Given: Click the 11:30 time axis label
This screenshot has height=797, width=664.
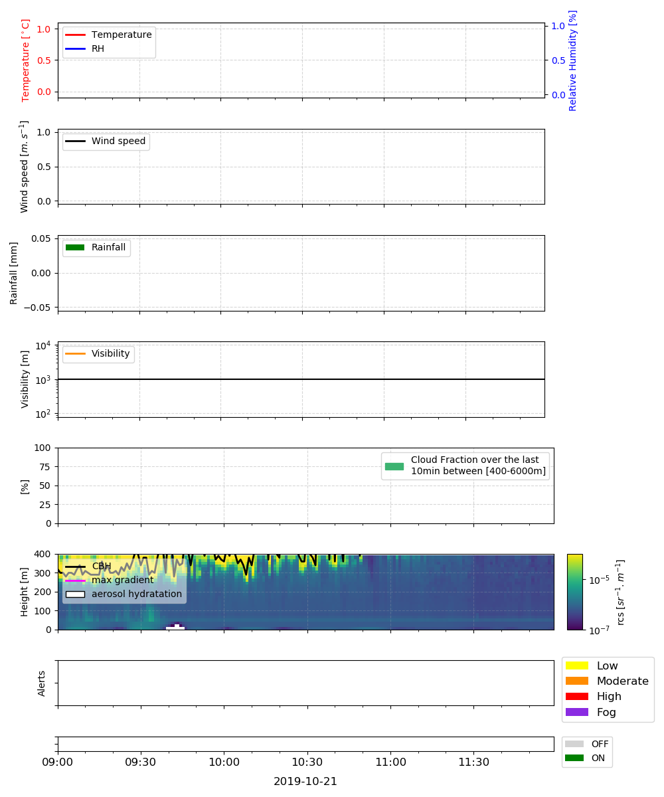Looking at the screenshot, I should click(x=473, y=762).
